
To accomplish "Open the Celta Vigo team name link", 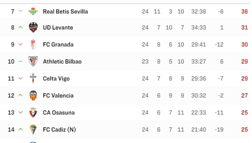I will pos(56,78).
